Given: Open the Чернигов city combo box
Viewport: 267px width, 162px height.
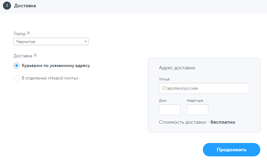Looking at the screenshot, I should pos(48,42).
